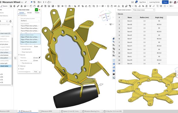Click the graduation cap icon in side strip

(x=114, y=74)
